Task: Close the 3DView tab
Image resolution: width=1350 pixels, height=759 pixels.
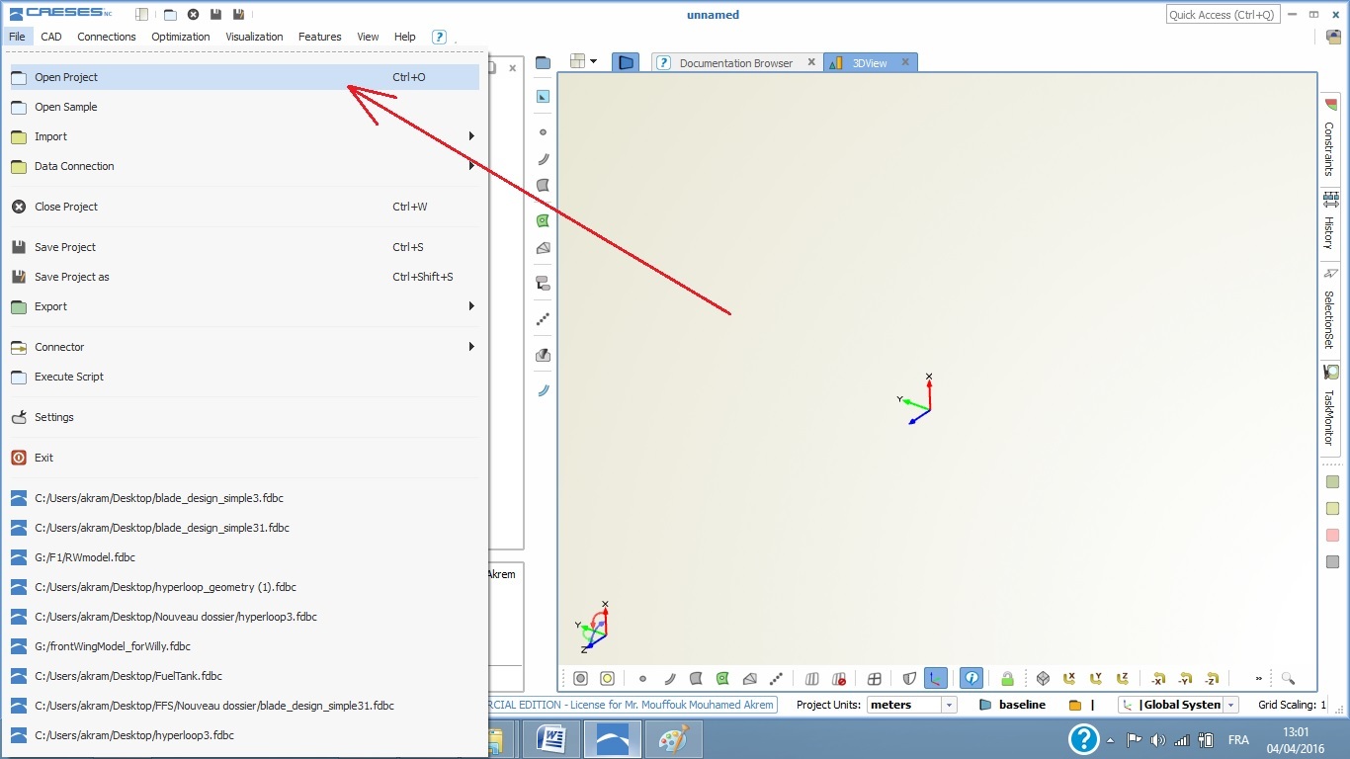Action: 904,62
